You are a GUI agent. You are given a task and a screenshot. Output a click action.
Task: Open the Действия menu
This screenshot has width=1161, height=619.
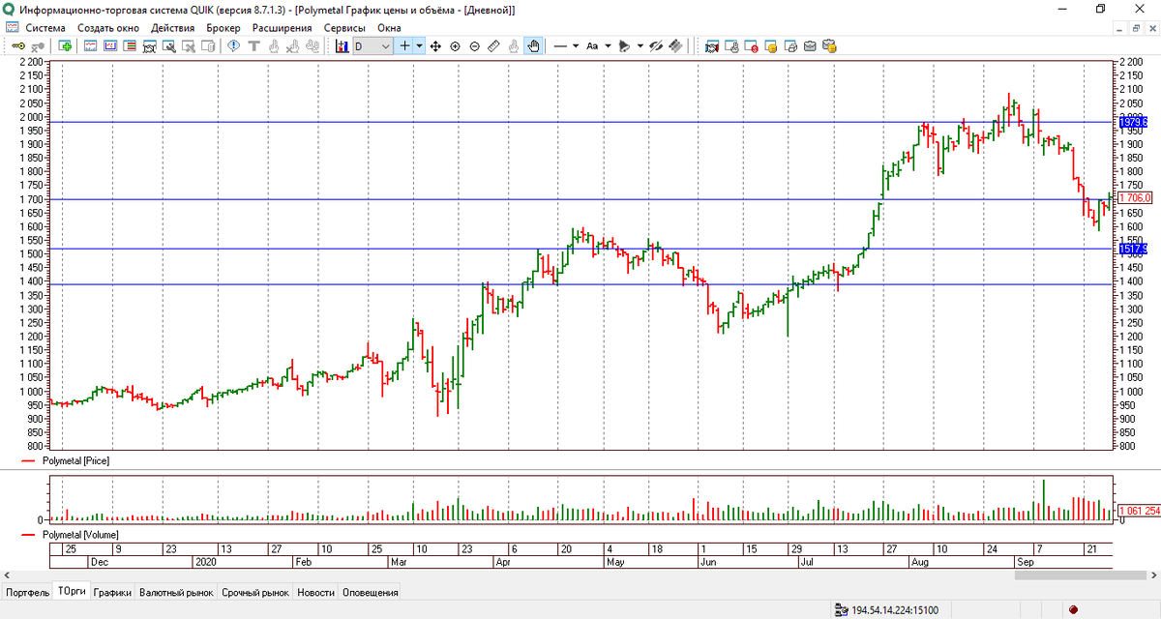173,28
